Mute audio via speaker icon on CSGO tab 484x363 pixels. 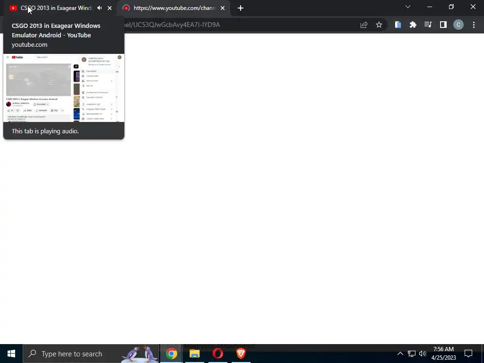point(99,8)
